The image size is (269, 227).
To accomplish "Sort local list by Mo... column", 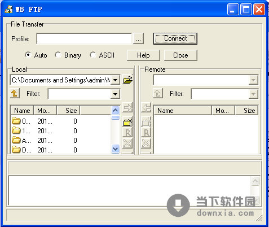I will point(45,110).
